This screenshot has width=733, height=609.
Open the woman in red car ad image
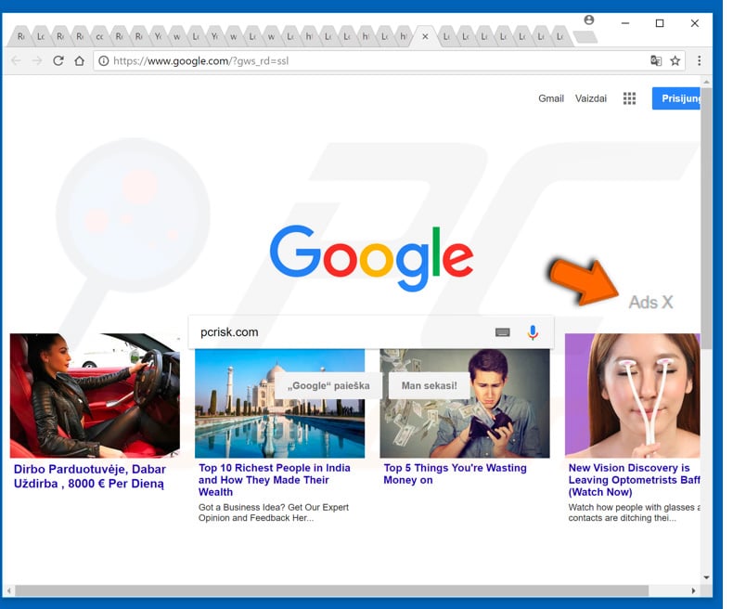95,395
